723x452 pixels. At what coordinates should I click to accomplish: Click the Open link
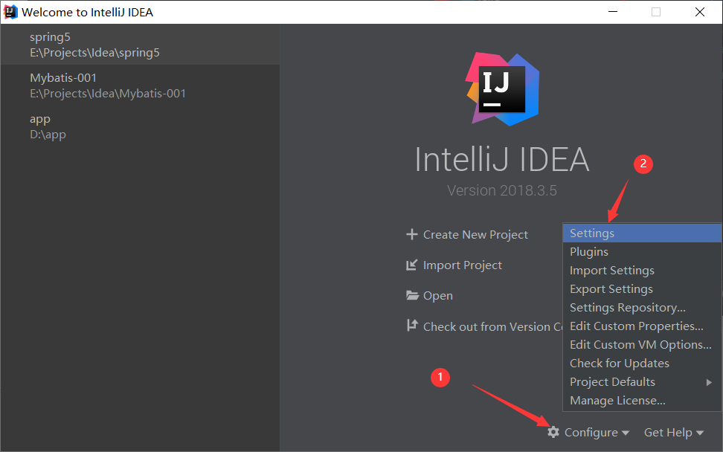pos(438,296)
